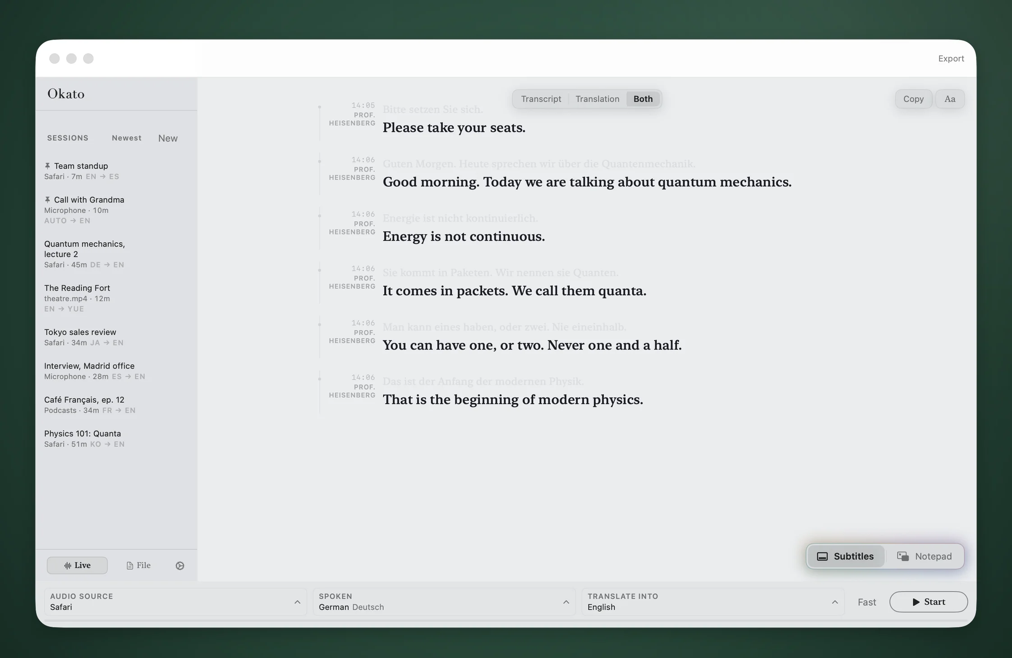This screenshot has height=658, width=1012.
Task: Click "You can have one, or two" line
Action: (532, 345)
